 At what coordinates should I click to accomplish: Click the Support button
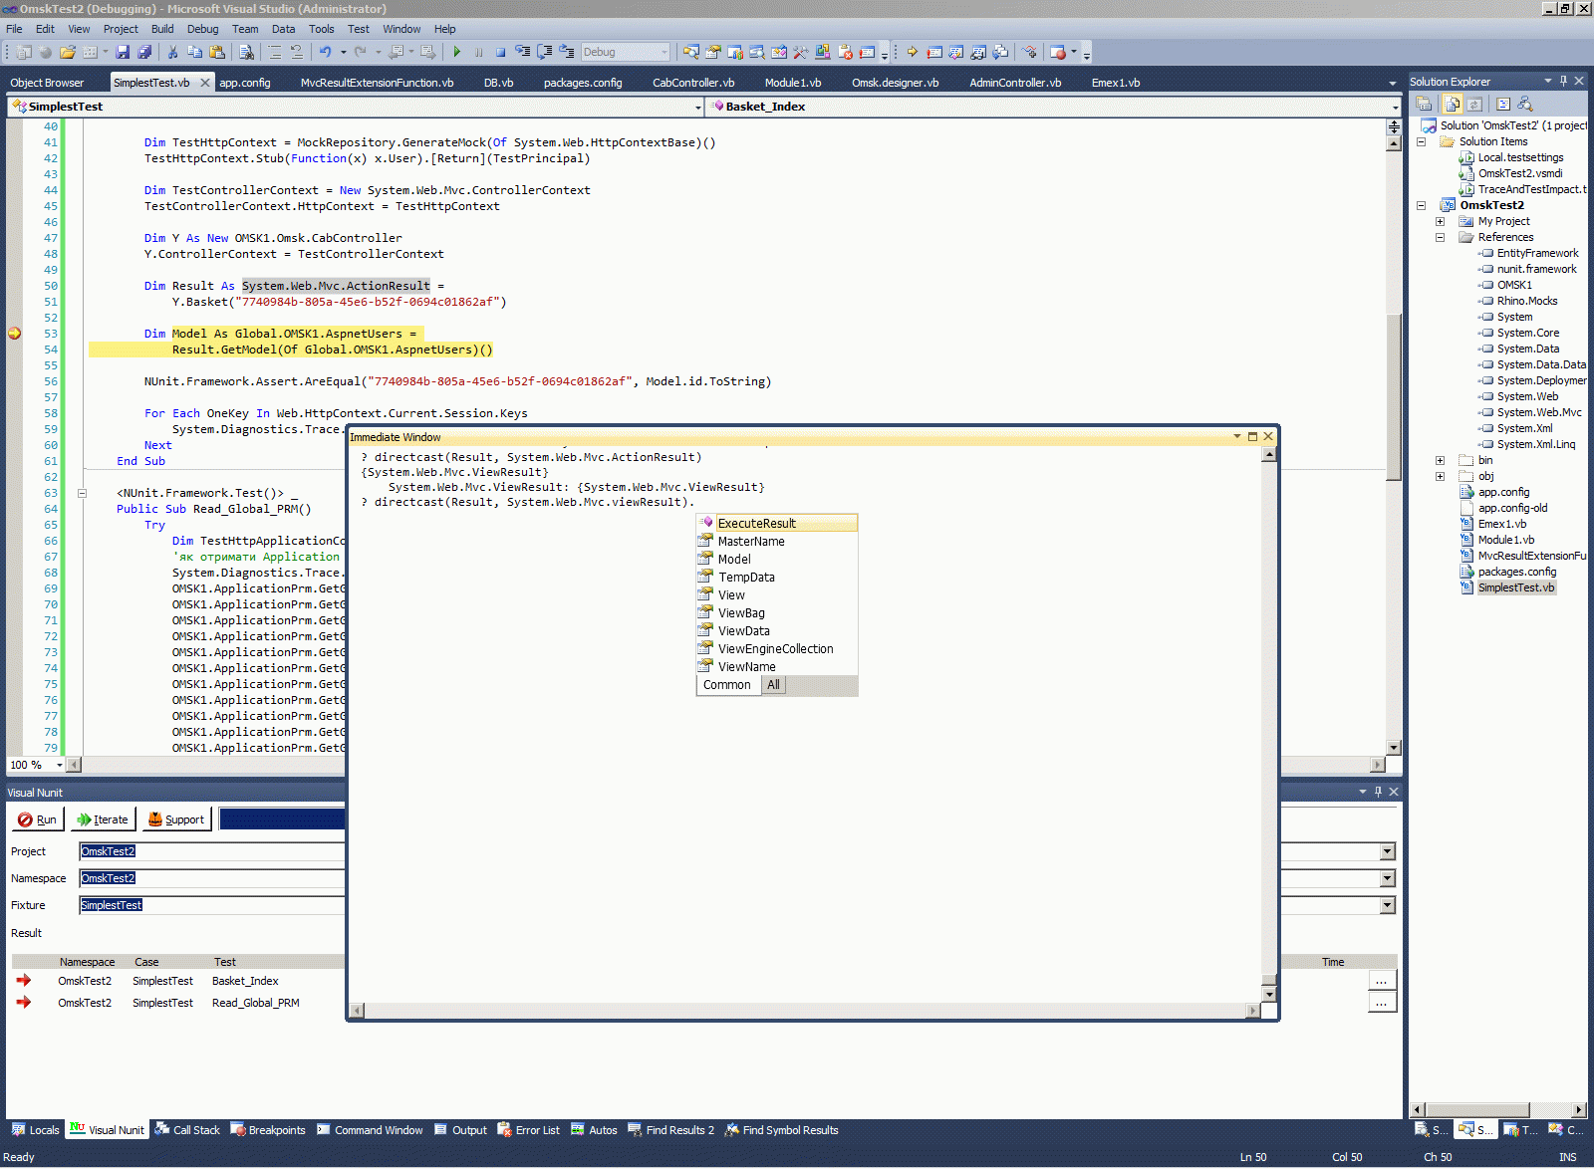(x=176, y=819)
